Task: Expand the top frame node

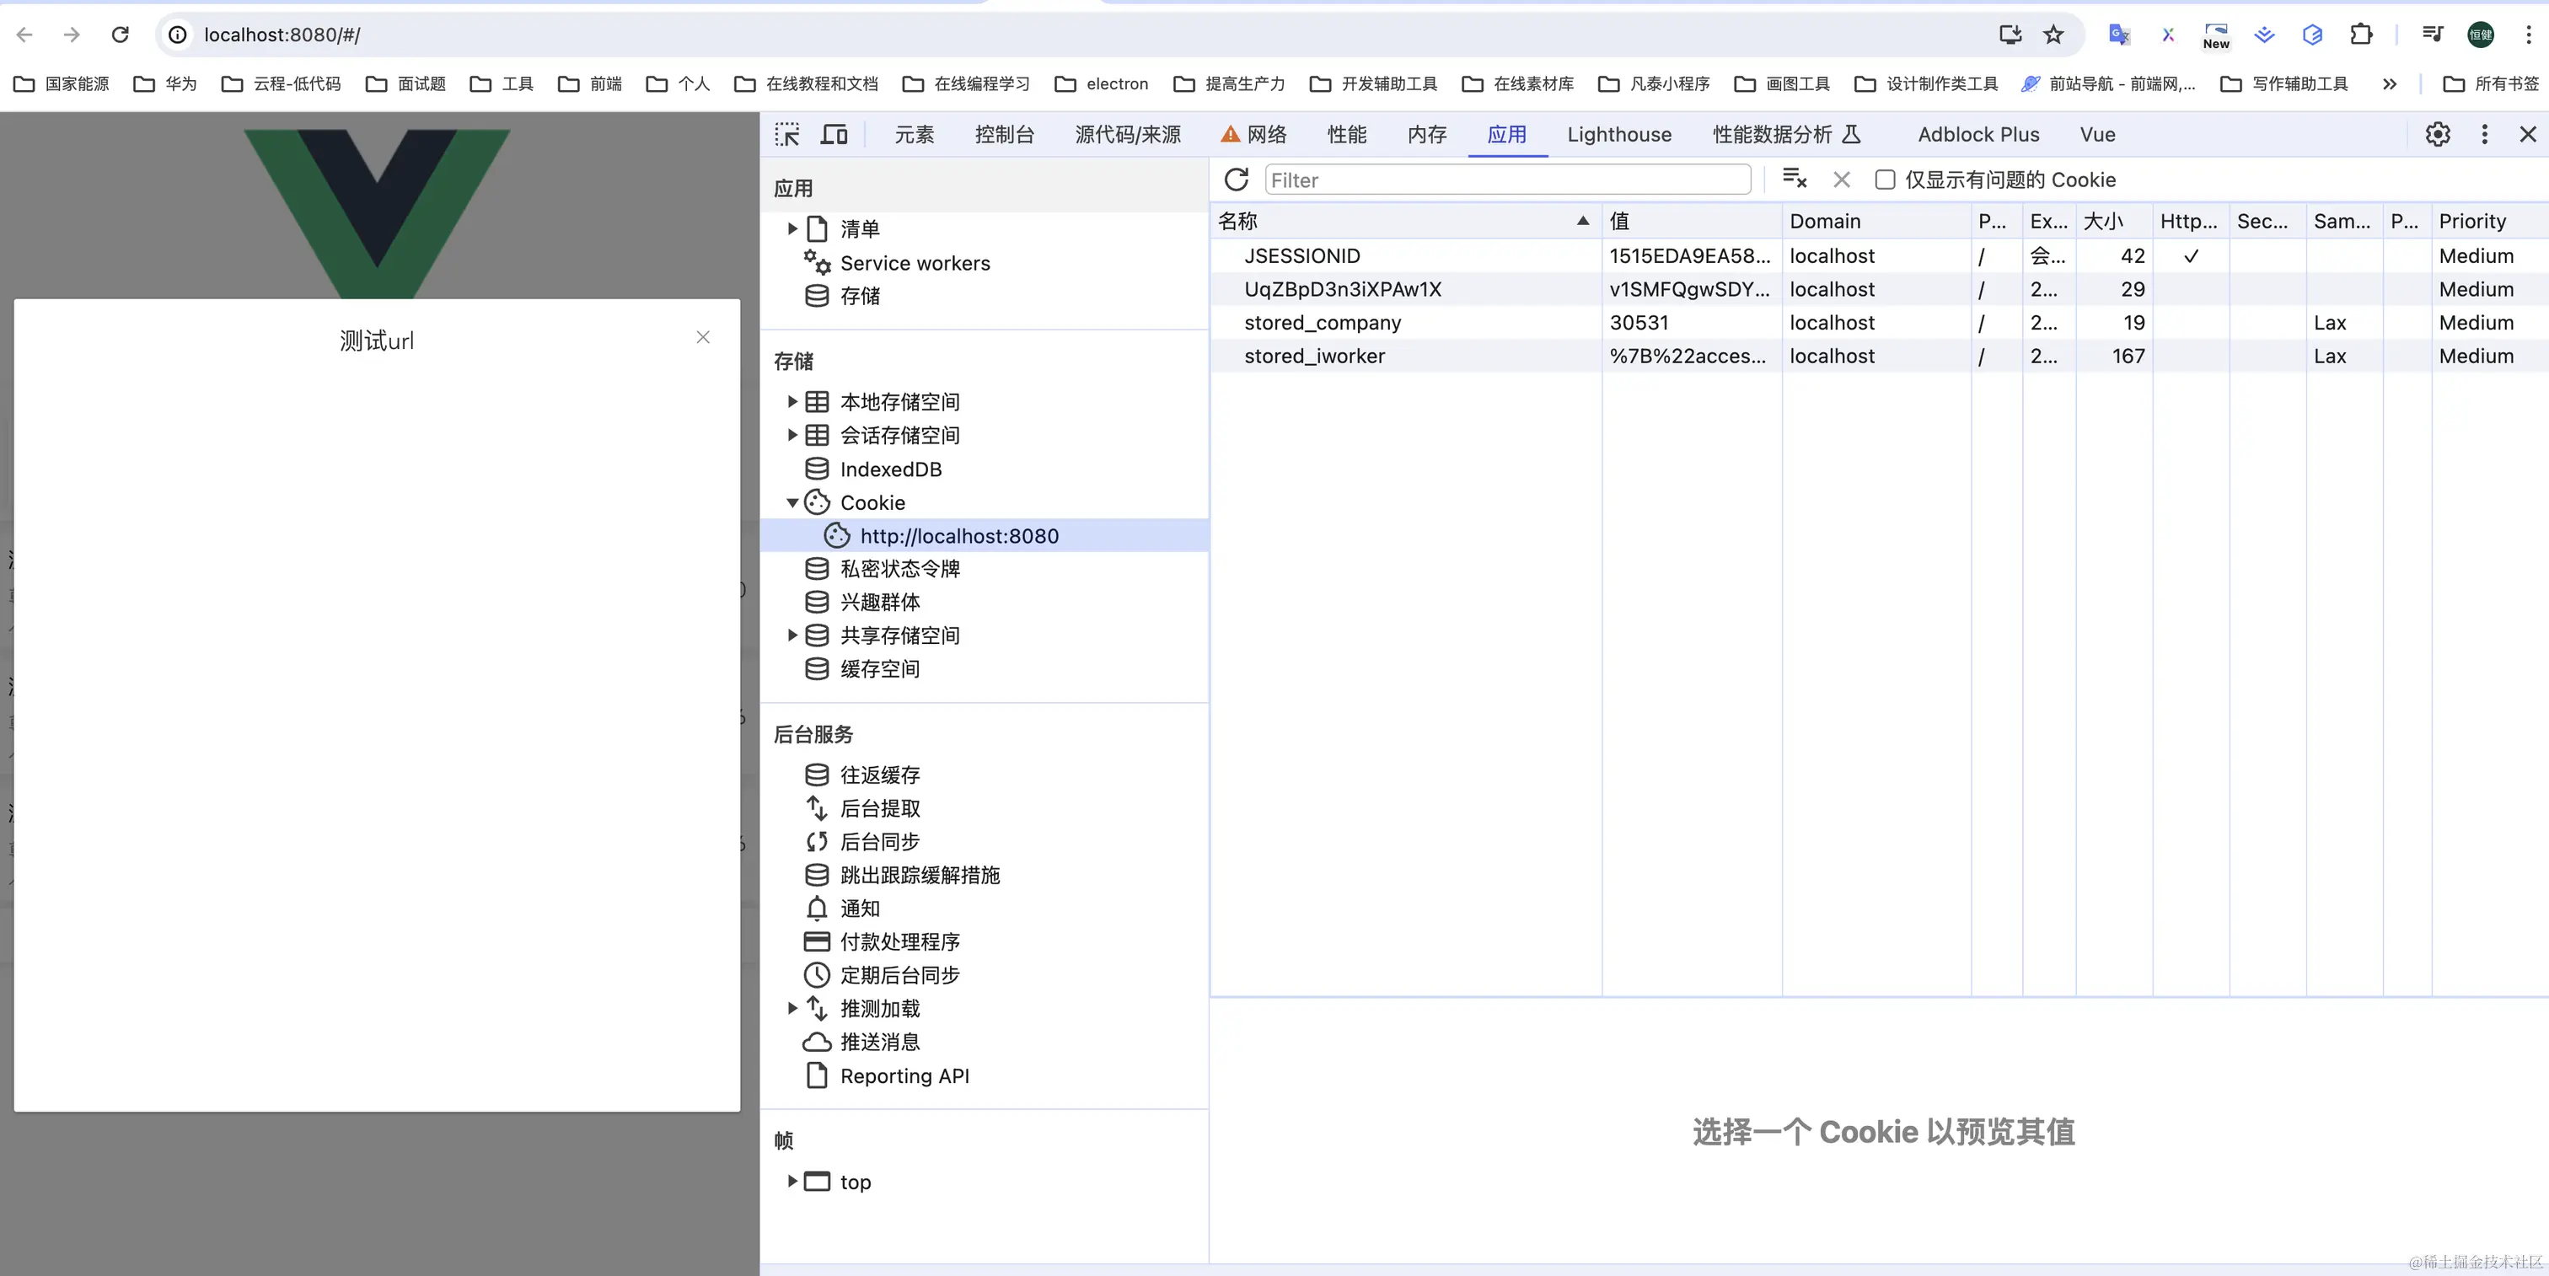Action: coord(792,1181)
